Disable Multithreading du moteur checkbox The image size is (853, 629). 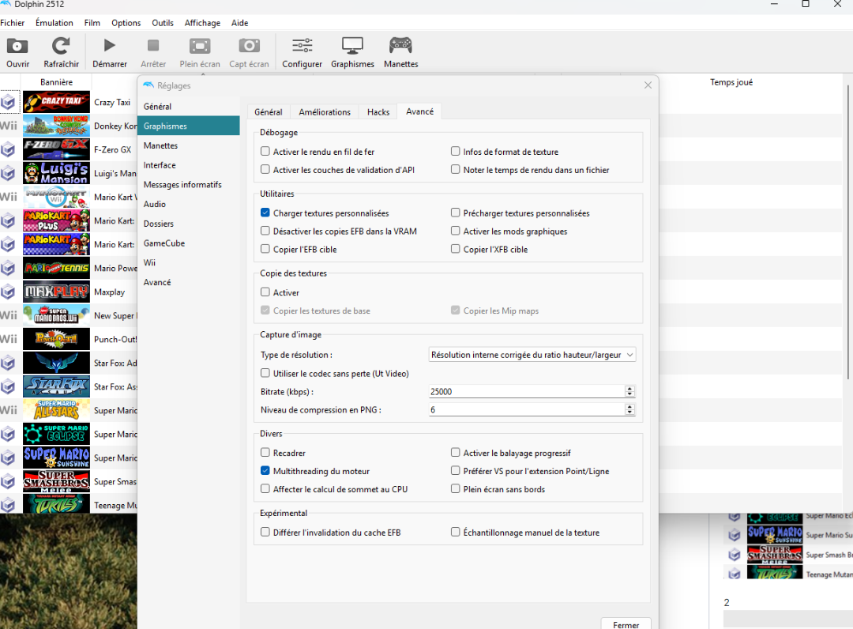tap(265, 471)
